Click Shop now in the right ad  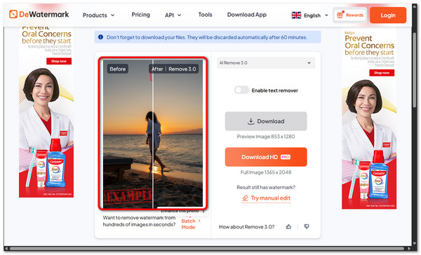pos(382,73)
